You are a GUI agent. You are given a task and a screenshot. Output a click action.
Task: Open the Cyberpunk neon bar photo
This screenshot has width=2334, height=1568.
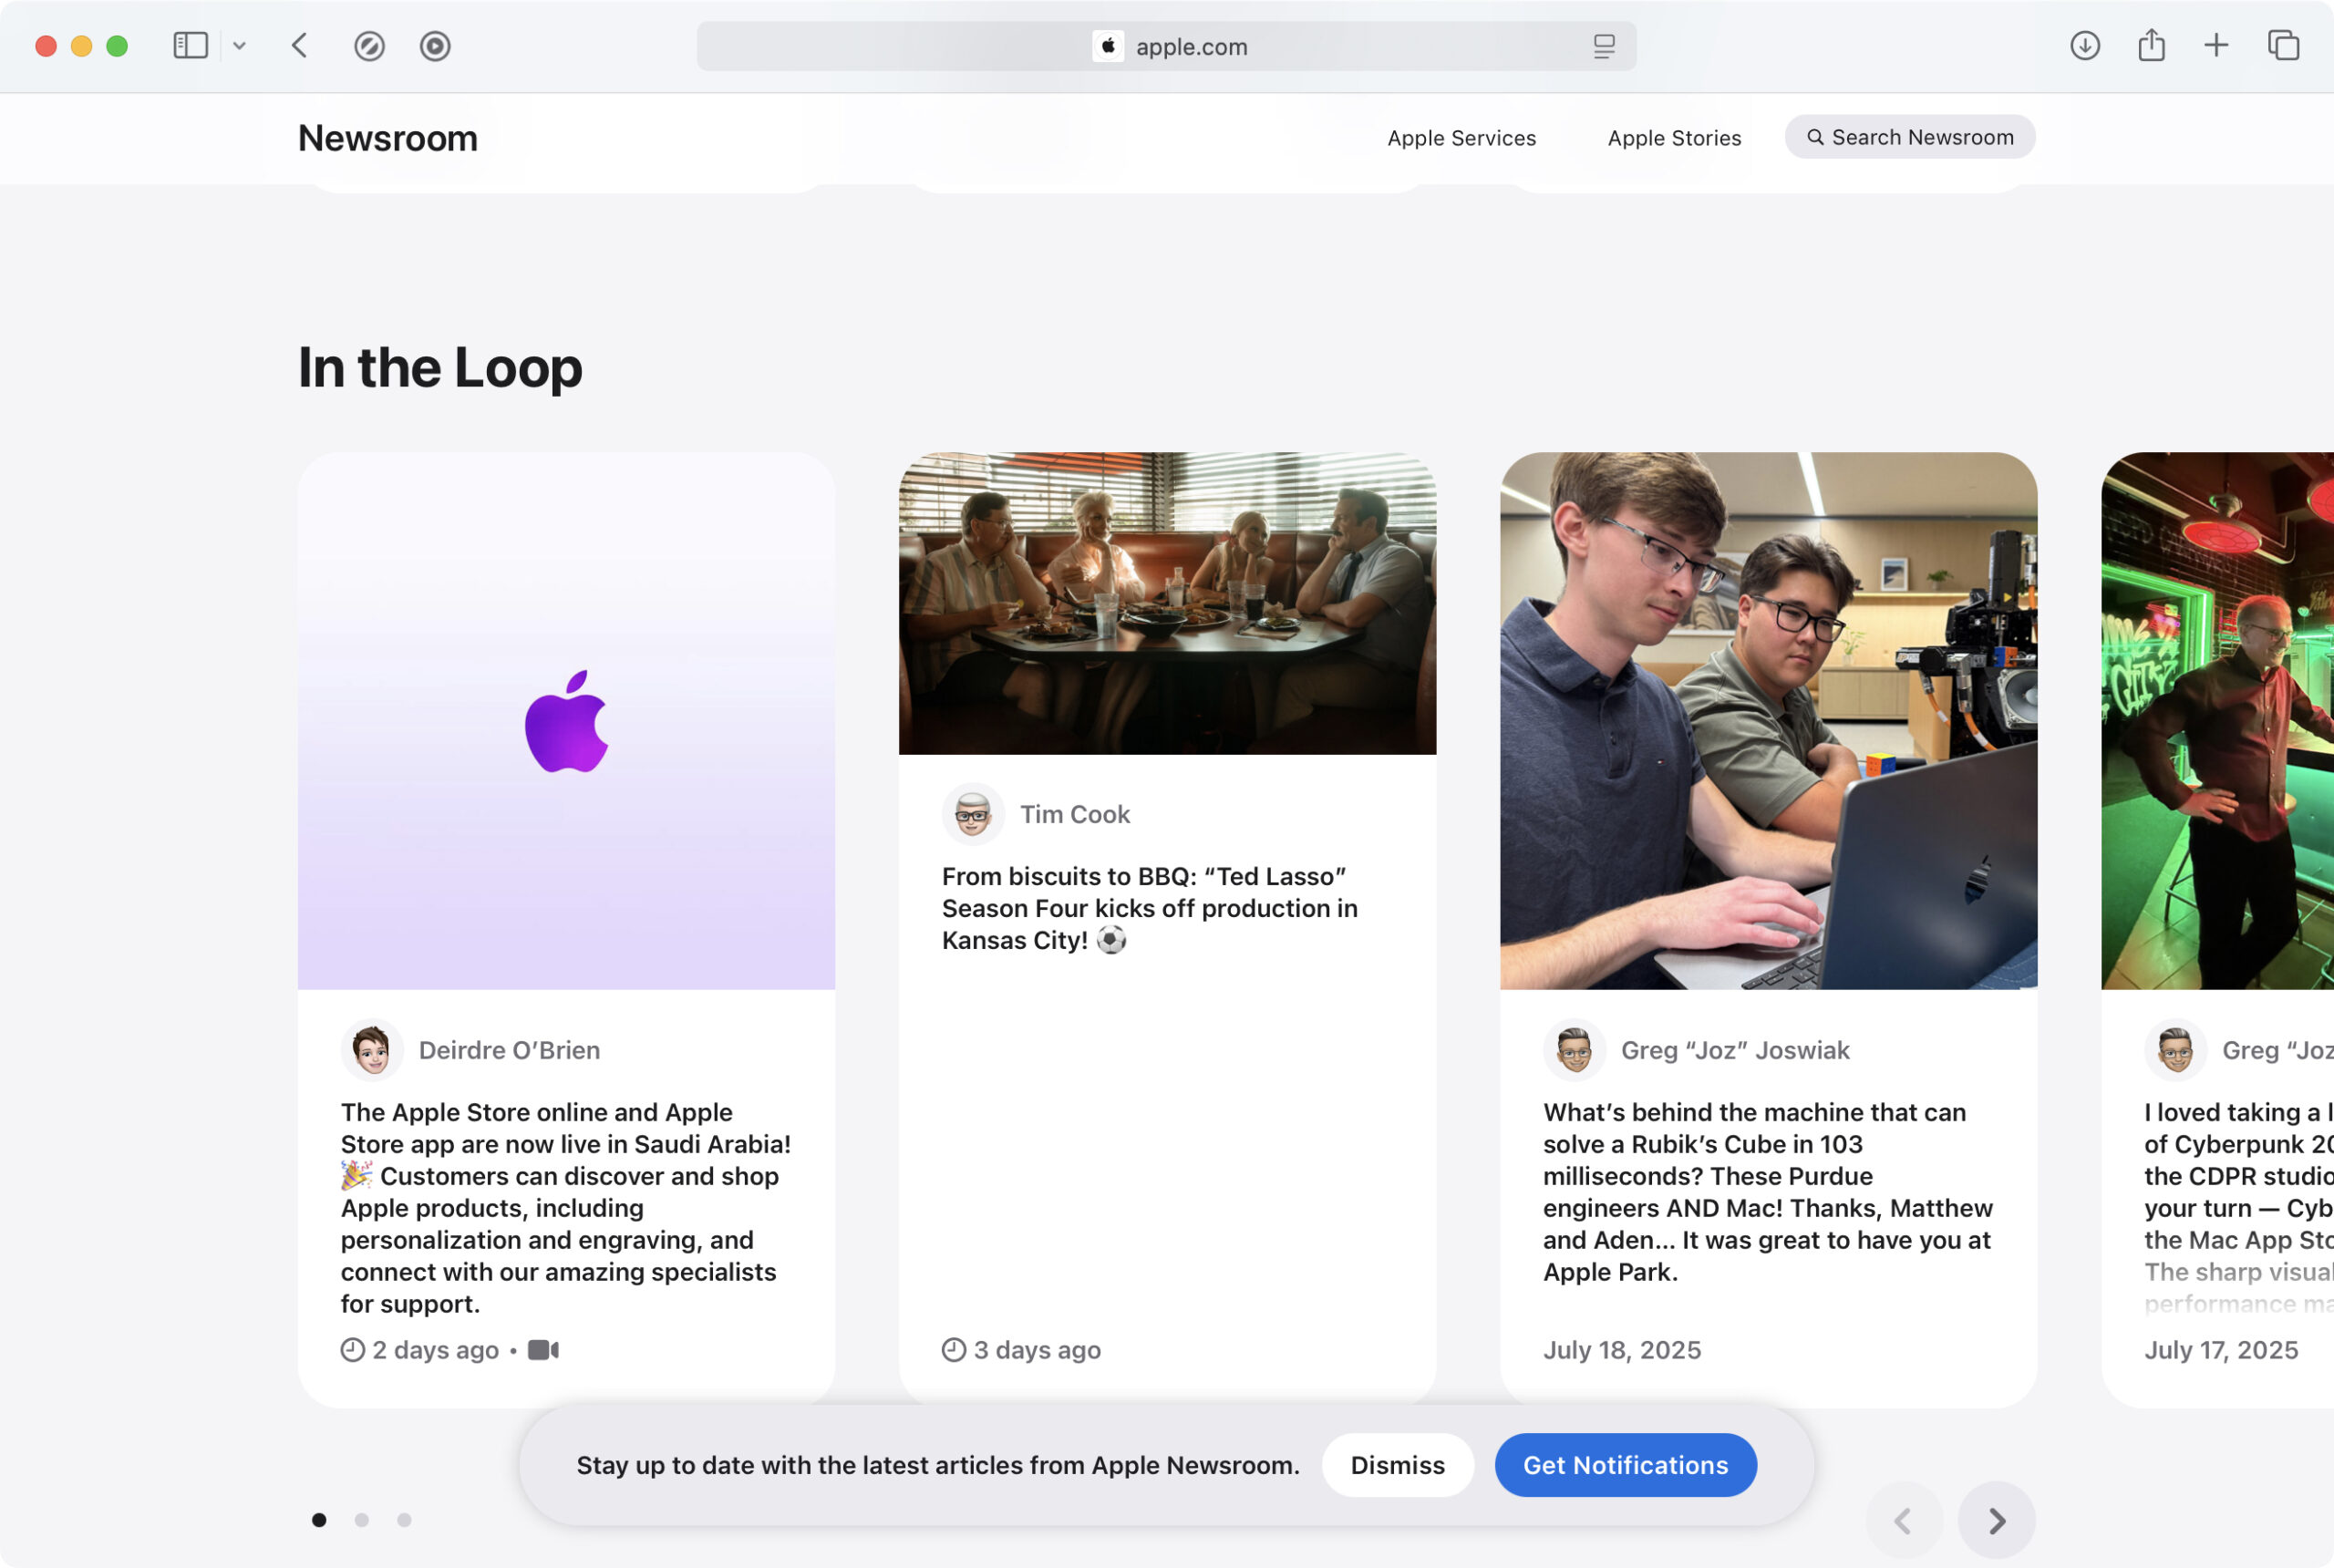pos(2217,721)
